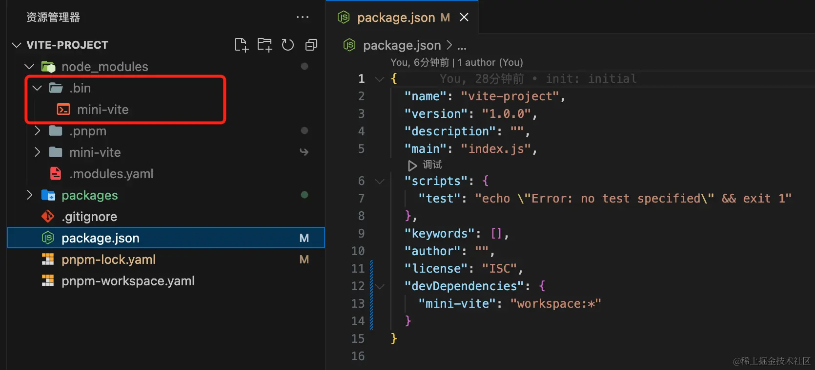This screenshot has height=370, width=815.
Task: Expand the packages folder
Action: (29, 195)
